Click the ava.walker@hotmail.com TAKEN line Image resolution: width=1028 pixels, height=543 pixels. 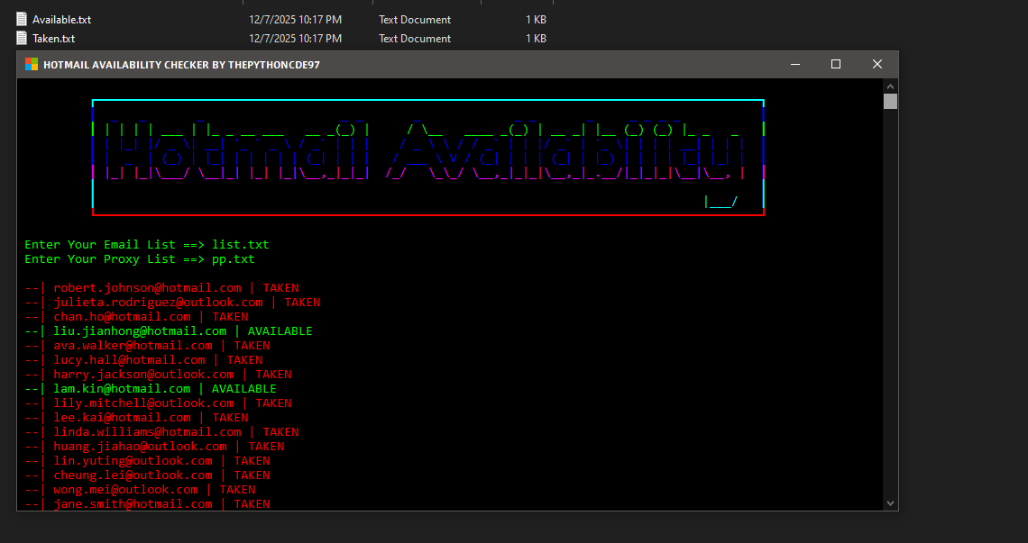[x=148, y=345]
